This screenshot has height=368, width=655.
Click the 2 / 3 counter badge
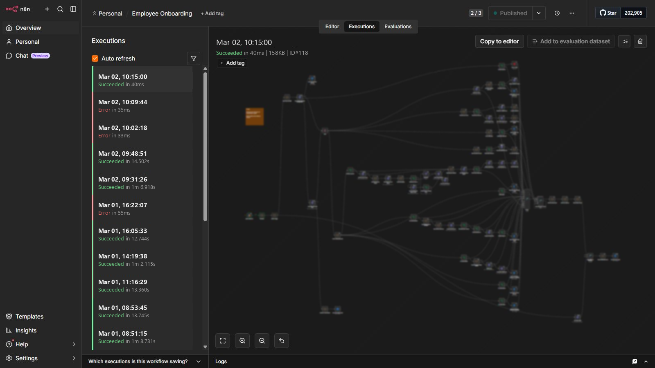pos(476,13)
